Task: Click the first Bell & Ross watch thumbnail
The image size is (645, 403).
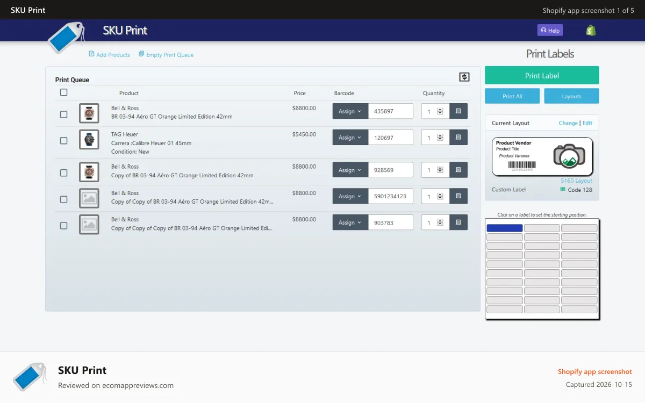Action: (89, 113)
